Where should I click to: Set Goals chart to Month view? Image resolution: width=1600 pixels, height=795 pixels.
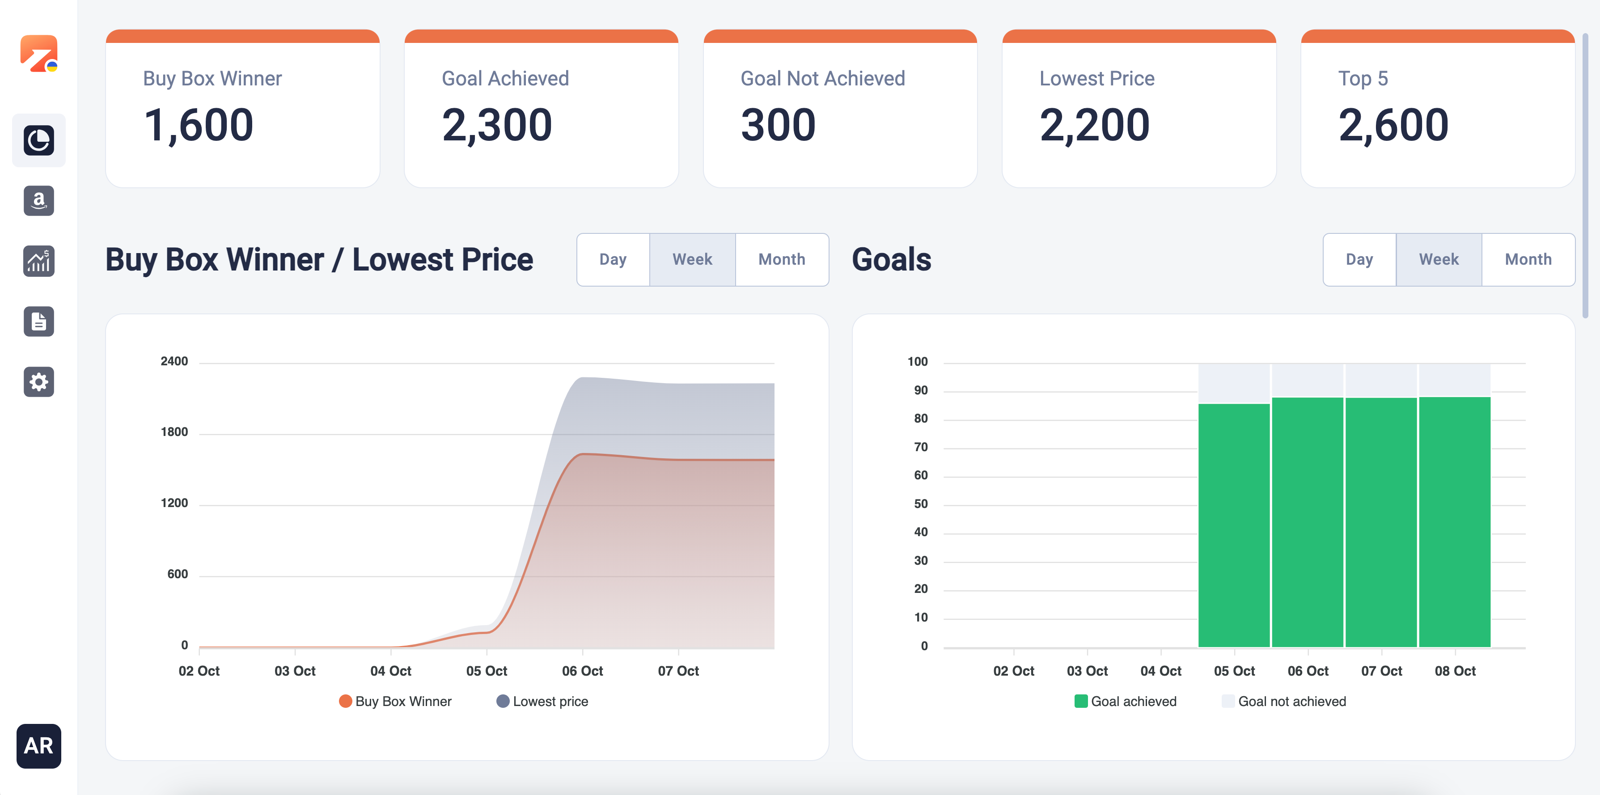click(x=1528, y=260)
